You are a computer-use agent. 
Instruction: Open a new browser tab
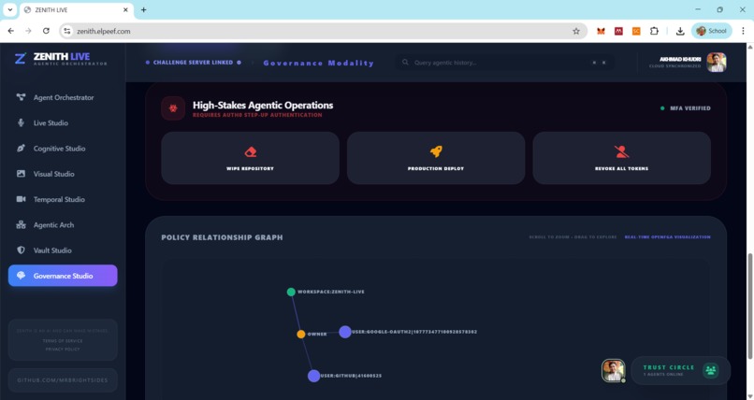pos(143,9)
